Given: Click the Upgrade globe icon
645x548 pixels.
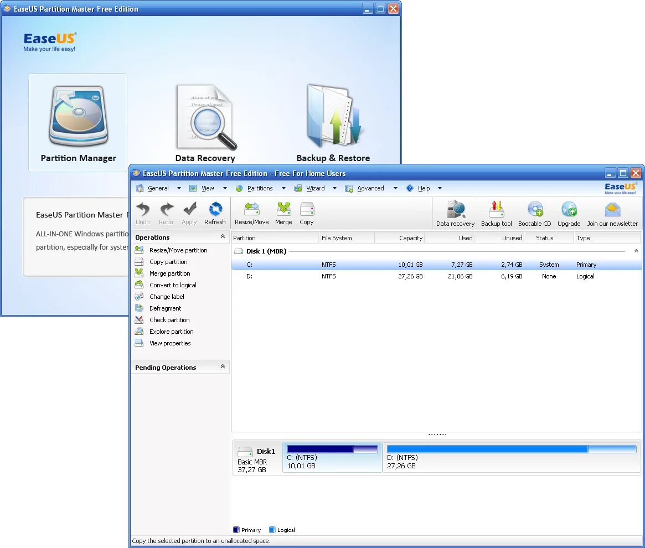Looking at the screenshot, I should (569, 210).
